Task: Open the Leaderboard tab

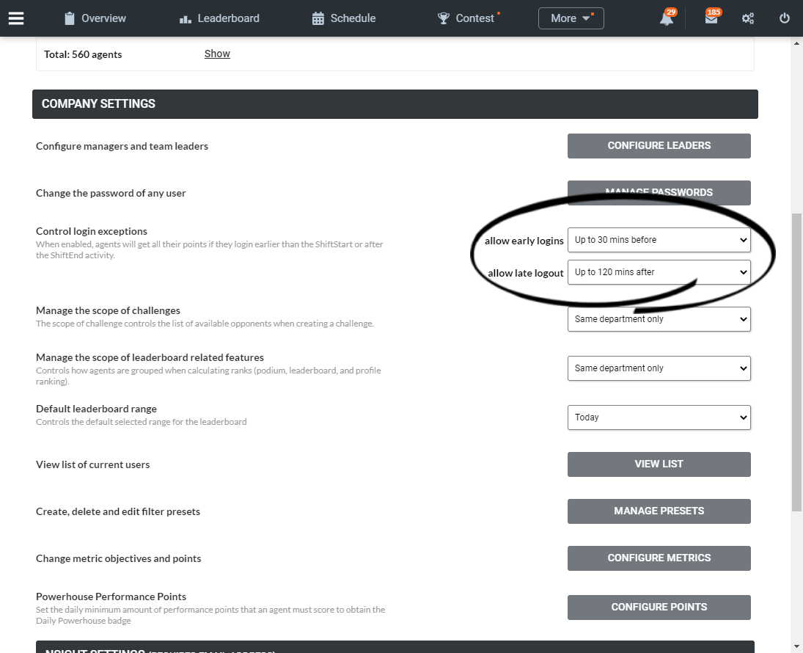Action: tap(219, 18)
